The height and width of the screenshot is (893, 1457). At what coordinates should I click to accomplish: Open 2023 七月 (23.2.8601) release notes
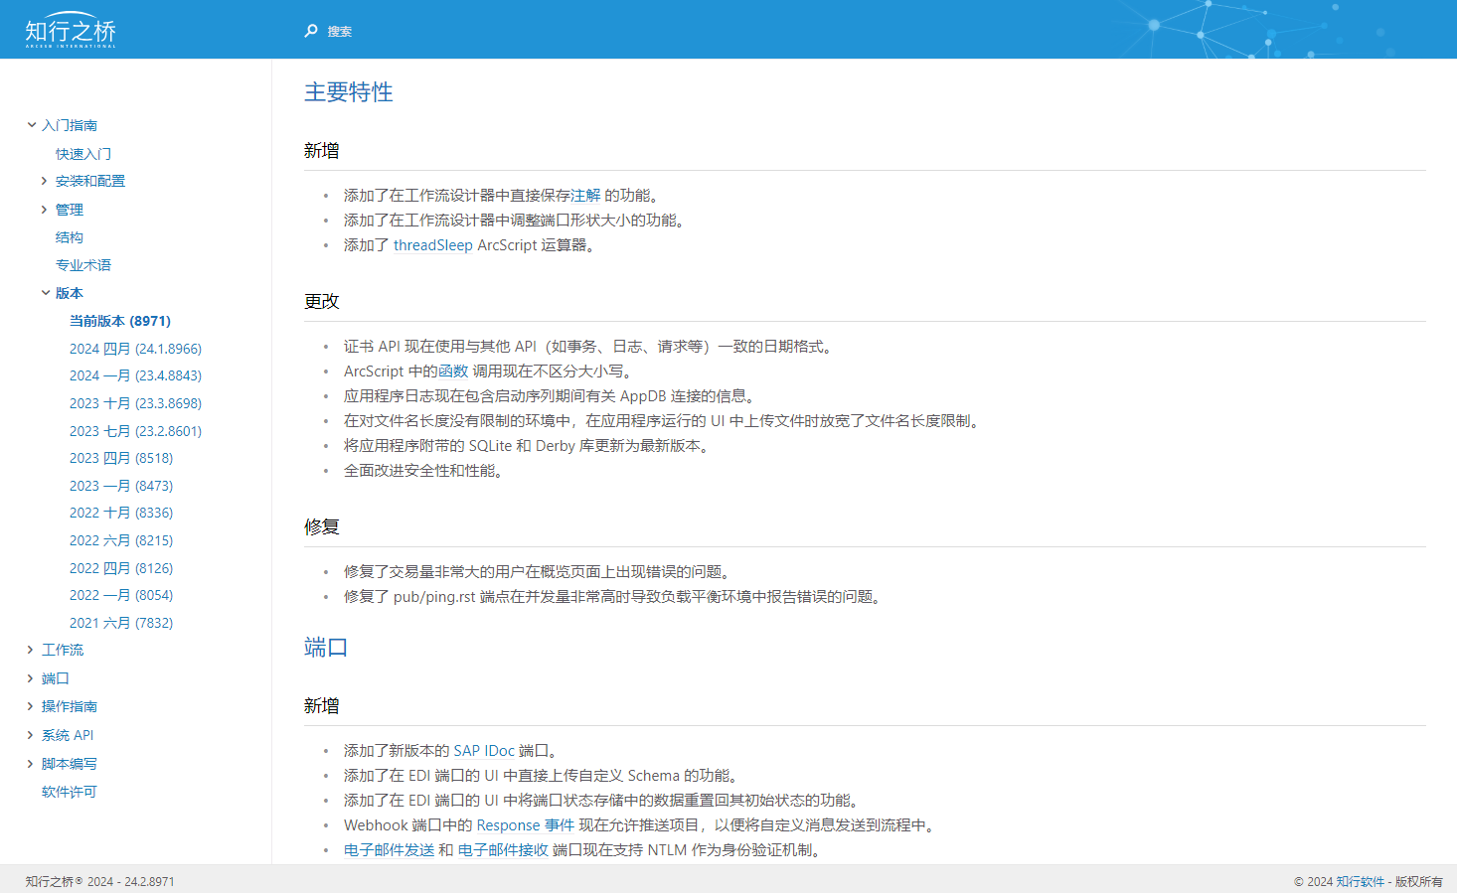(135, 431)
